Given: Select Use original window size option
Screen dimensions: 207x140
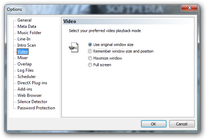Looking at the screenshot, I should (x=111, y=45).
